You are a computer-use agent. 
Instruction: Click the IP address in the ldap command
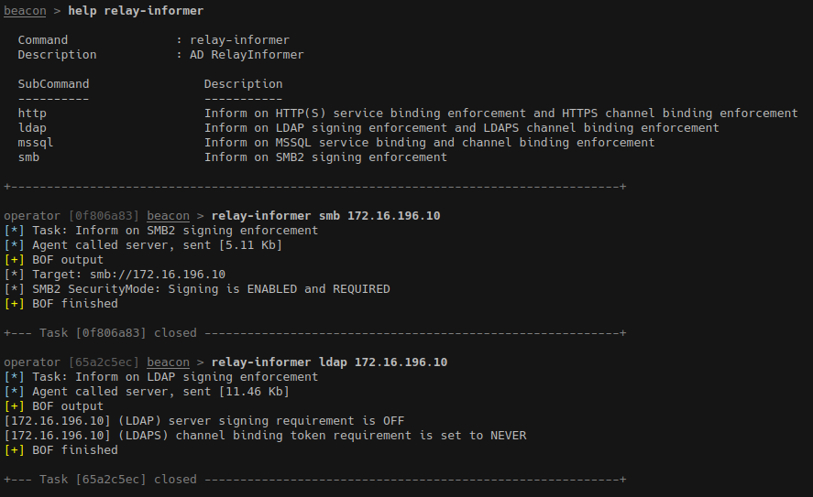[401, 362]
